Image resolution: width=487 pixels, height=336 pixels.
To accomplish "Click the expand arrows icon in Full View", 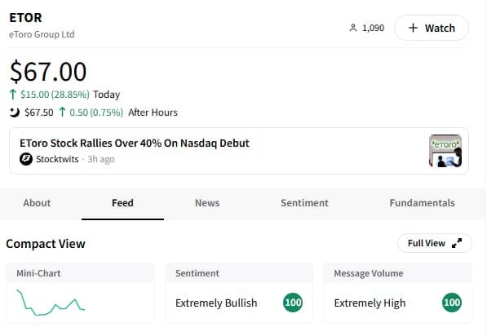I will click(457, 243).
